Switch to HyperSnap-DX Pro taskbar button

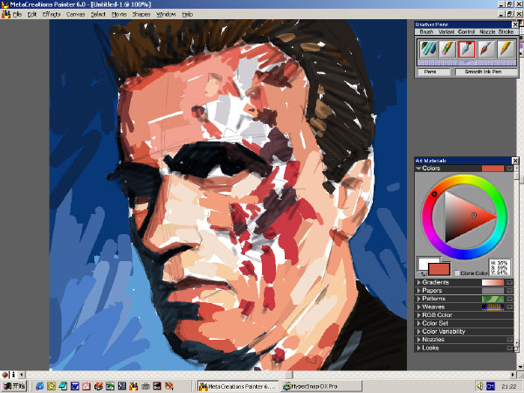[x=321, y=386]
